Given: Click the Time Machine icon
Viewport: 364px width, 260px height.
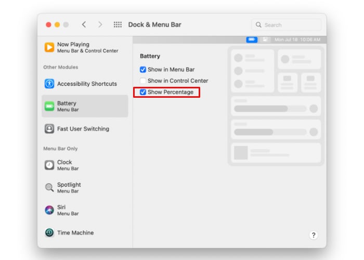Looking at the screenshot, I should pos(49,232).
